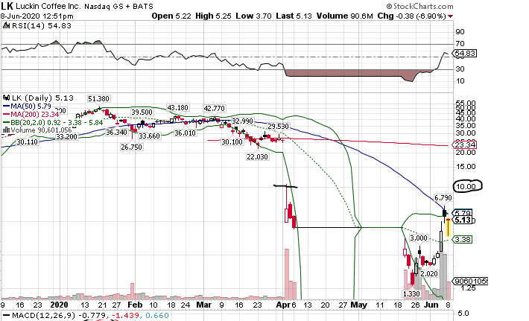Click the 3.000 price label
Screen dimensions: 529x321
pyautogui.click(x=419, y=238)
